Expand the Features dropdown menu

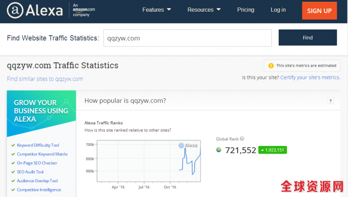coord(157,10)
